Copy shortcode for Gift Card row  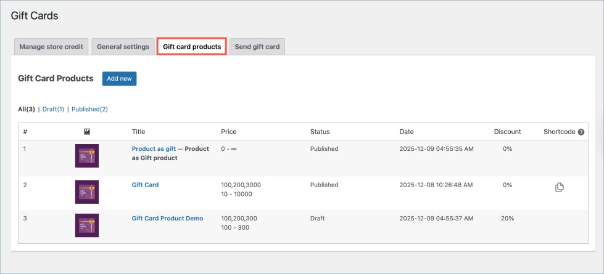pos(560,188)
